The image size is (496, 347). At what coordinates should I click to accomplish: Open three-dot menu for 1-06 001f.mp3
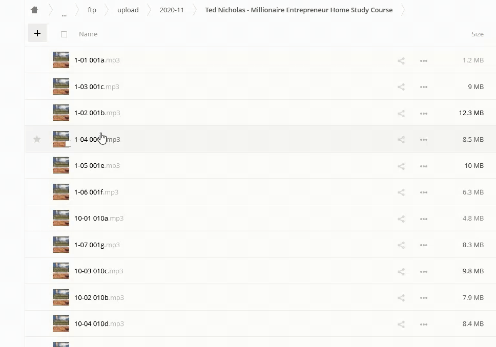click(x=424, y=192)
